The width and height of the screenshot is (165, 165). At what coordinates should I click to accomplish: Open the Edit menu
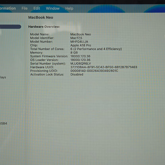[x=36, y=8]
